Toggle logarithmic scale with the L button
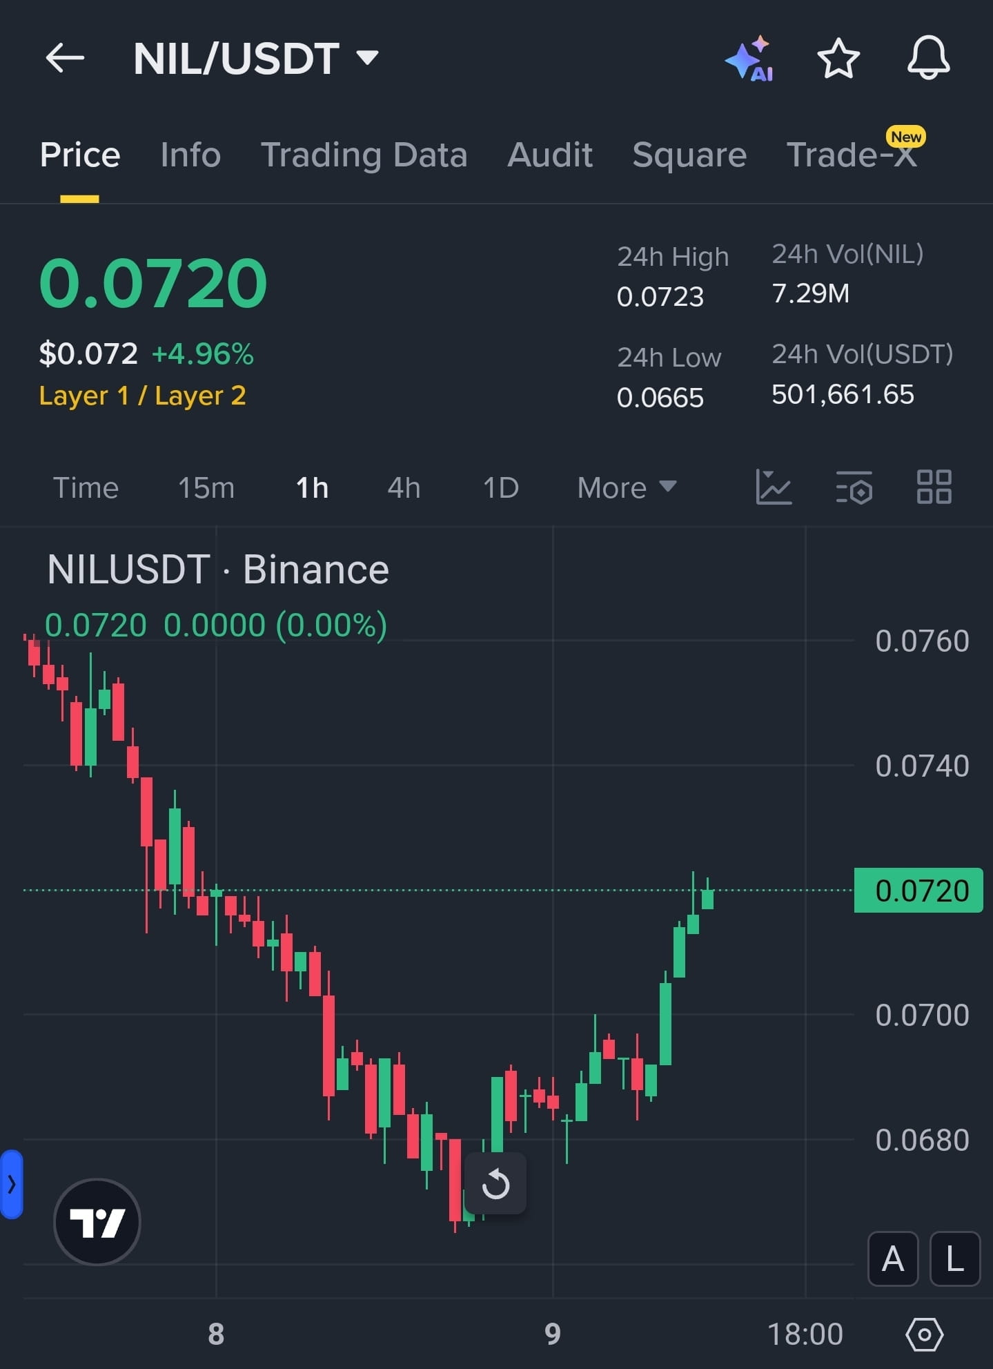The image size is (993, 1369). click(955, 1259)
